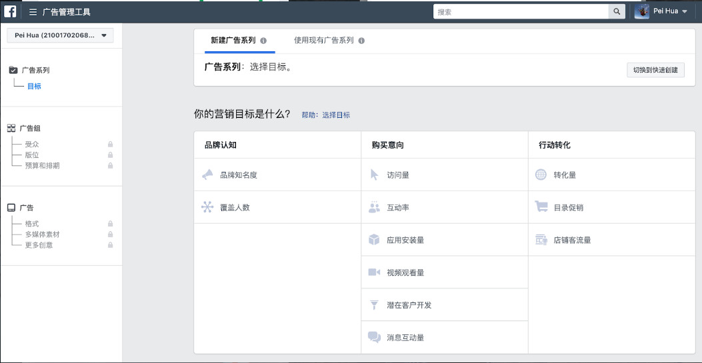The image size is (702, 363).
Task: Click the megaphone icon for 品牌知名度
Action: (x=207, y=175)
